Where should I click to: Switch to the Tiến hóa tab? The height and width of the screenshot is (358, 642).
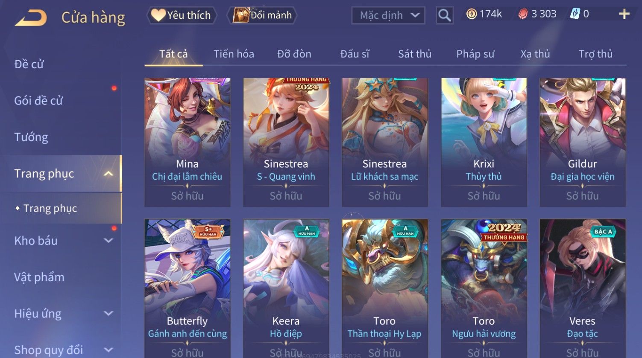[x=234, y=54]
